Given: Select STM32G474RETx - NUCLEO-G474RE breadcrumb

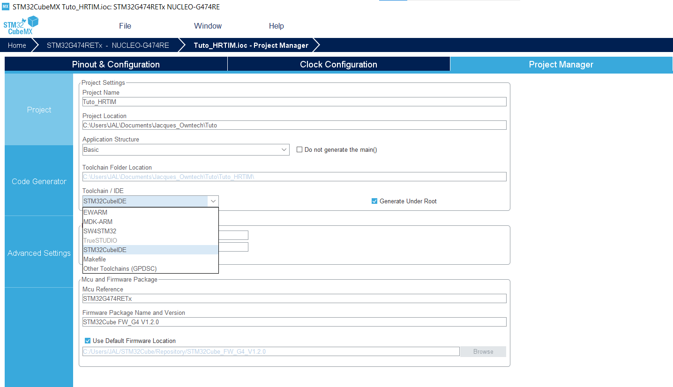Looking at the screenshot, I should point(108,45).
